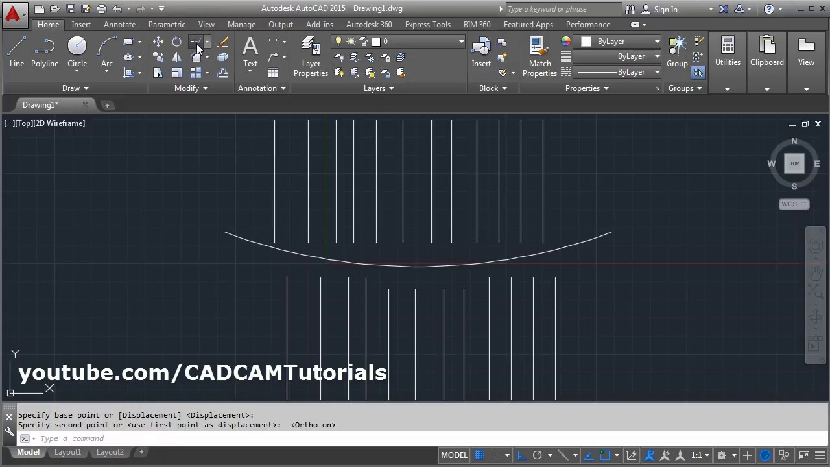Screen dimensions: 830x467
Task: Click the linear Dimension tool
Action: coord(273,42)
